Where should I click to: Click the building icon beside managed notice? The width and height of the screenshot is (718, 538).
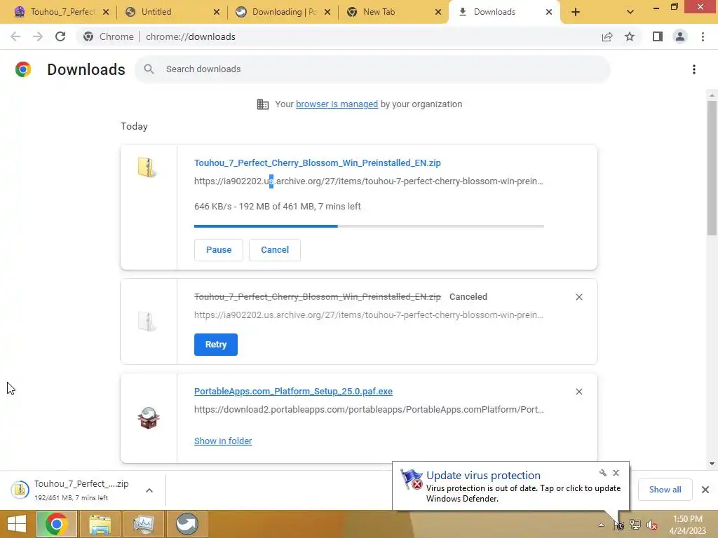[263, 104]
